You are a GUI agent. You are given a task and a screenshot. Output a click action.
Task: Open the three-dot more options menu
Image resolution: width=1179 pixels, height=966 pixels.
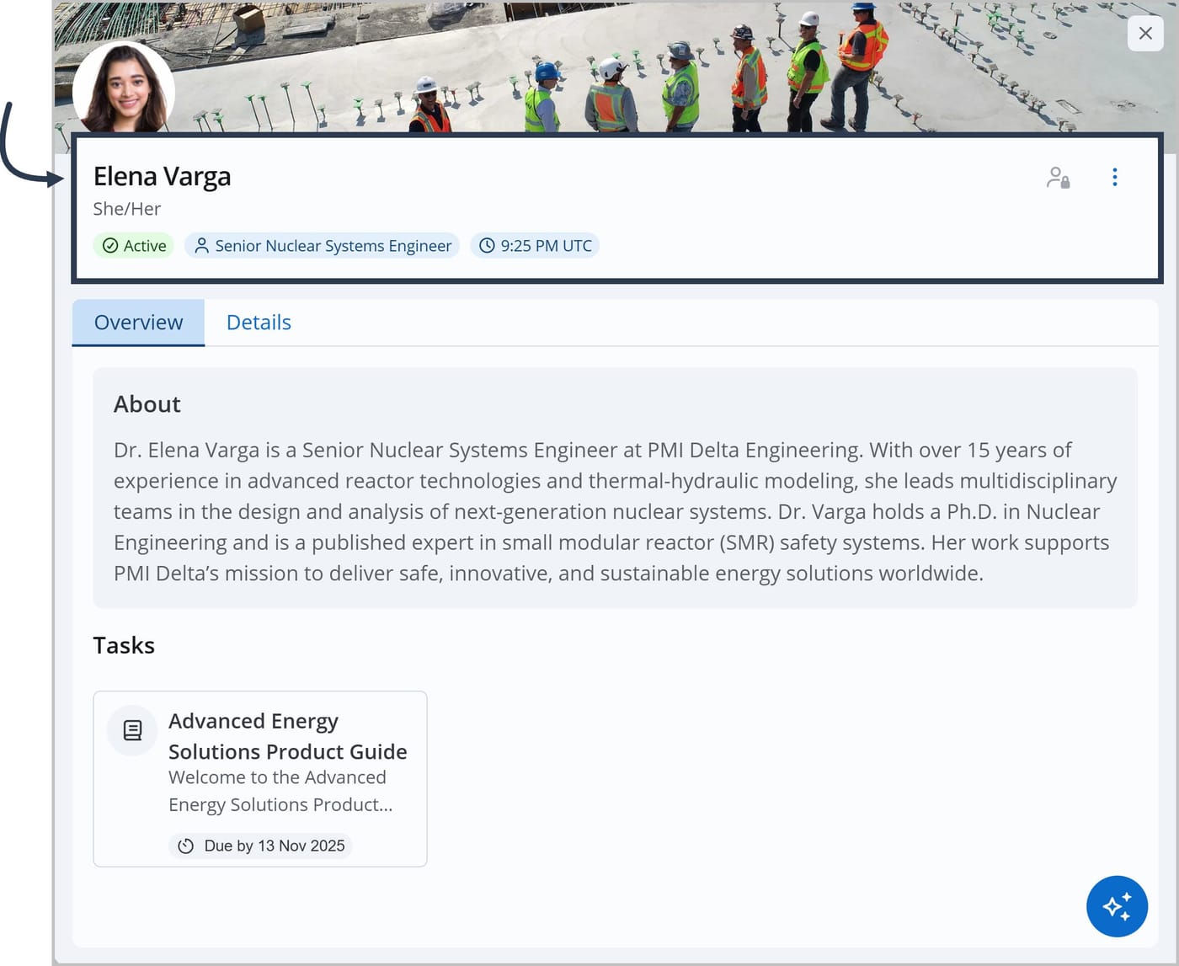click(x=1115, y=177)
